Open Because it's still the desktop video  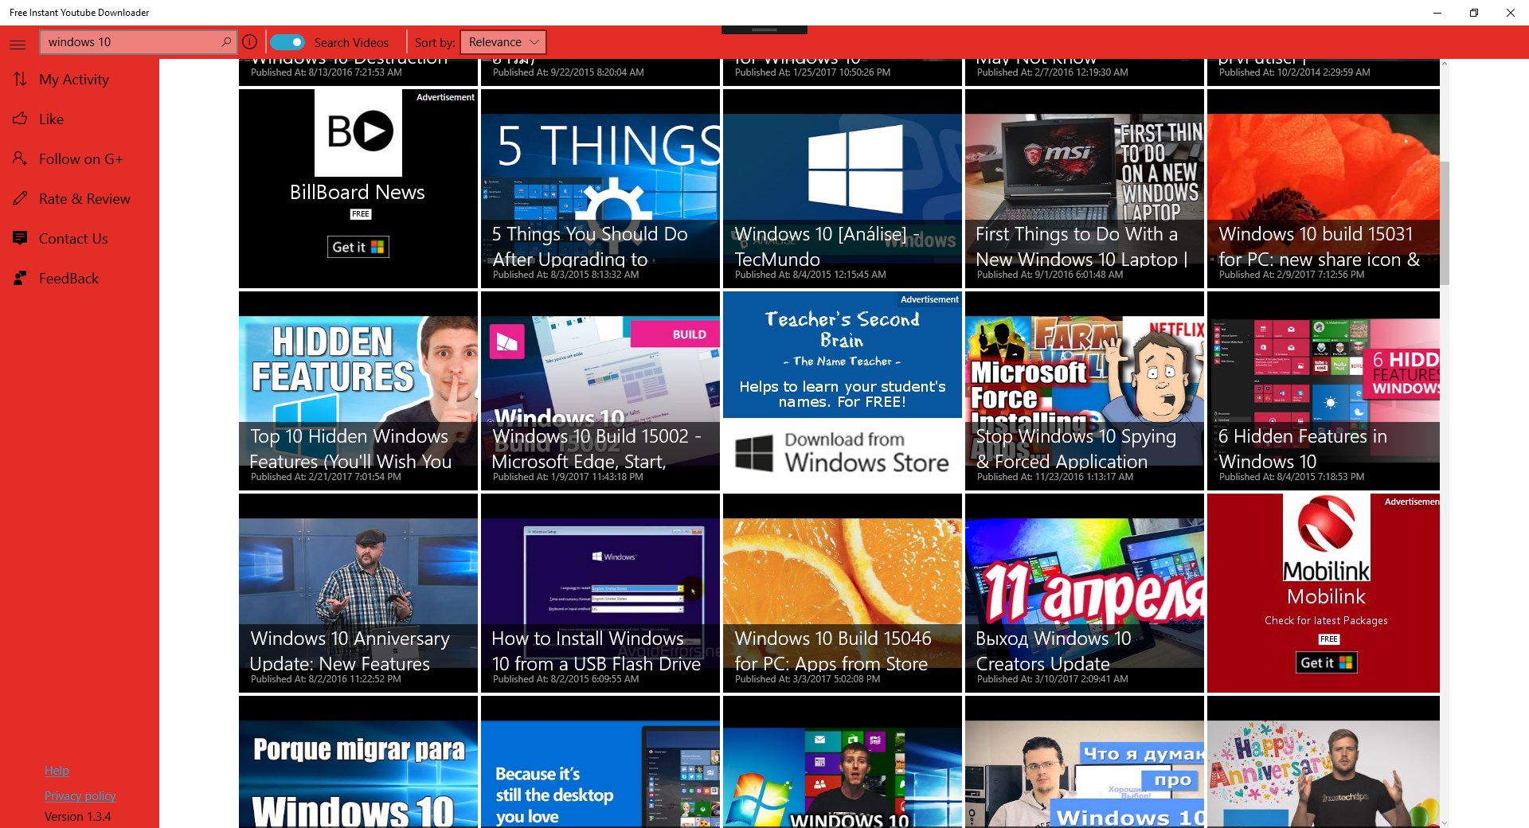click(600, 762)
